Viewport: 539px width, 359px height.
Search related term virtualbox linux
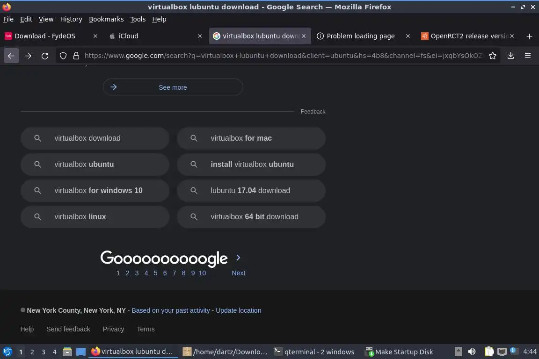click(x=95, y=217)
